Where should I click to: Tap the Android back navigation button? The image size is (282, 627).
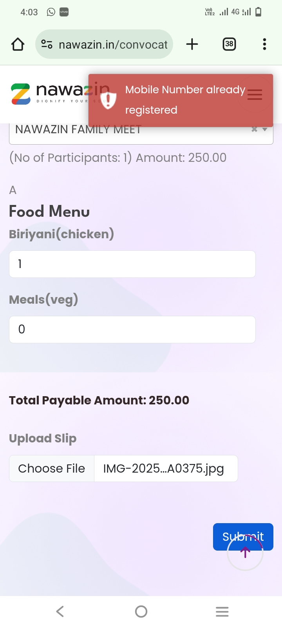click(x=60, y=611)
